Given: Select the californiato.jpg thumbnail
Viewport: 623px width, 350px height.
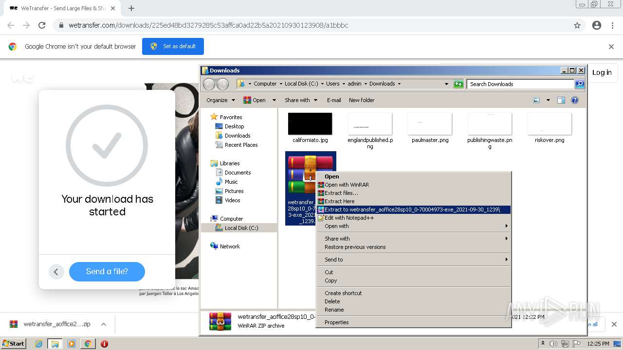Looking at the screenshot, I should tap(310, 123).
